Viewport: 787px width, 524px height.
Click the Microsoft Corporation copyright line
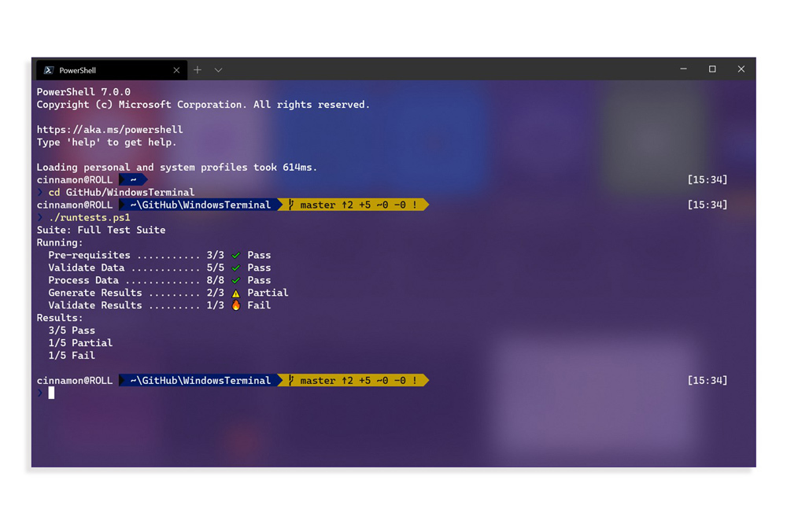(203, 105)
